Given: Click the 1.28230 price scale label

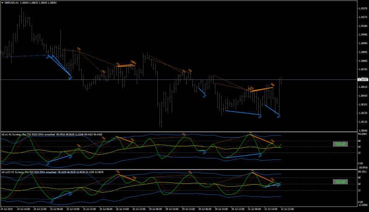Looking at the screenshot, I should tap(363, 113).
